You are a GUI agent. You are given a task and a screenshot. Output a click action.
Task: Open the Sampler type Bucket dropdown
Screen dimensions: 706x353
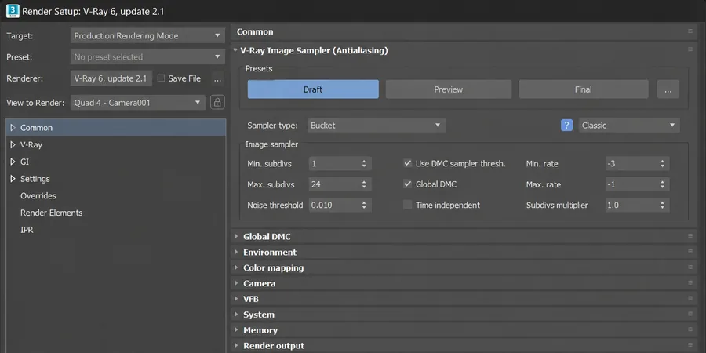click(377, 126)
